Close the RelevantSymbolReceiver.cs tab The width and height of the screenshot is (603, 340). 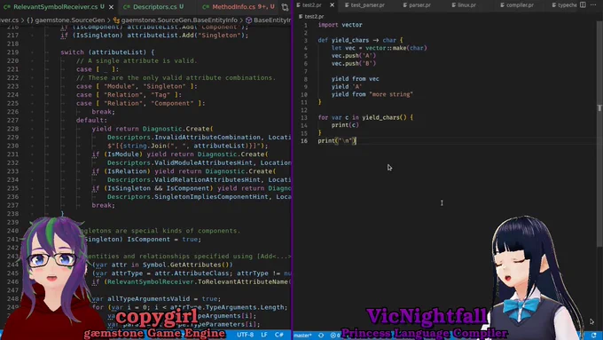pyautogui.click(x=111, y=7)
